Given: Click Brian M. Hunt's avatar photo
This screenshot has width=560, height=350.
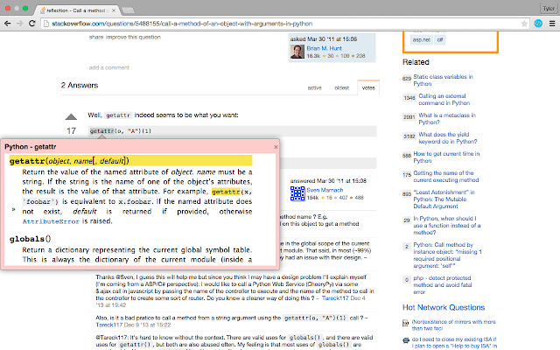Looking at the screenshot, I should pyautogui.click(x=297, y=52).
